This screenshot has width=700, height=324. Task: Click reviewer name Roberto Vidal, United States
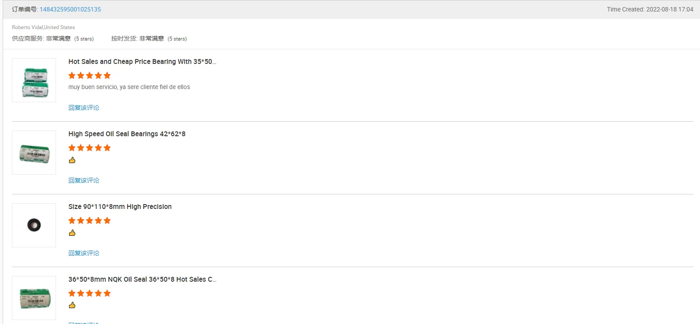tap(43, 27)
